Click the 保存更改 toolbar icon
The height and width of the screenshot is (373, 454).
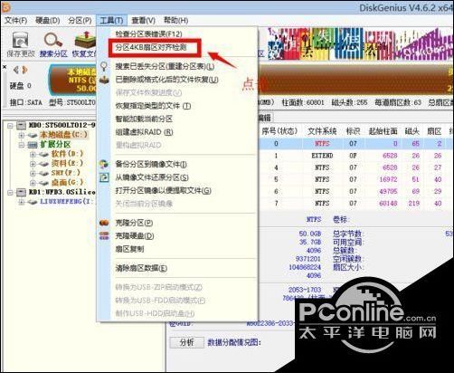point(20,40)
